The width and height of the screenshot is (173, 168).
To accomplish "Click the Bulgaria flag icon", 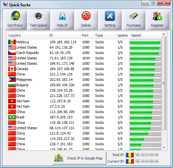I will pyautogui.click(x=12, y=85).
